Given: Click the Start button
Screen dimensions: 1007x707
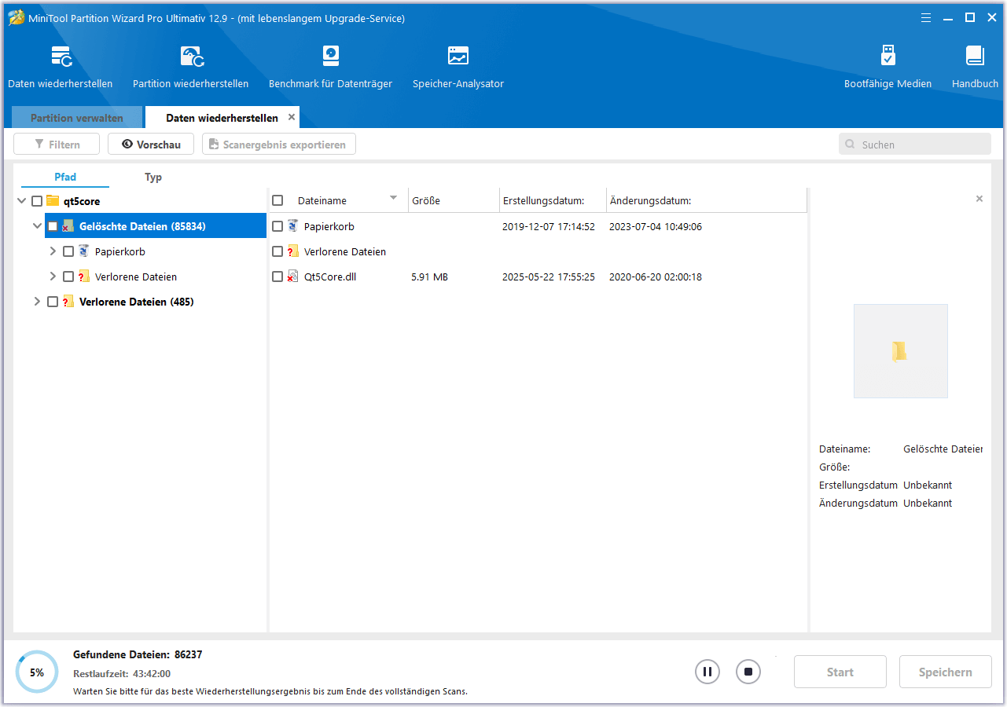Looking at the screenshot, I should tap(840, 672).
